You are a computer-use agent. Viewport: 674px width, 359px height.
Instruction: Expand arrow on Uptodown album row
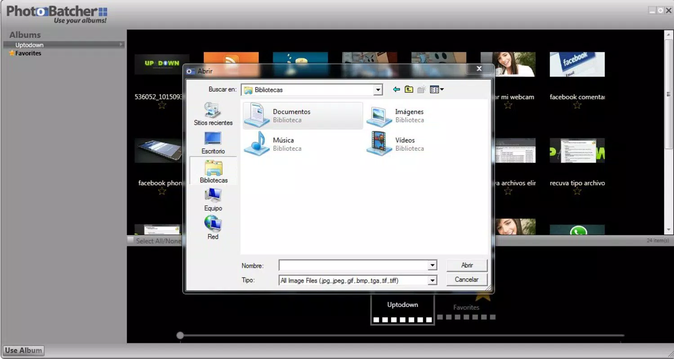(121, 44)
